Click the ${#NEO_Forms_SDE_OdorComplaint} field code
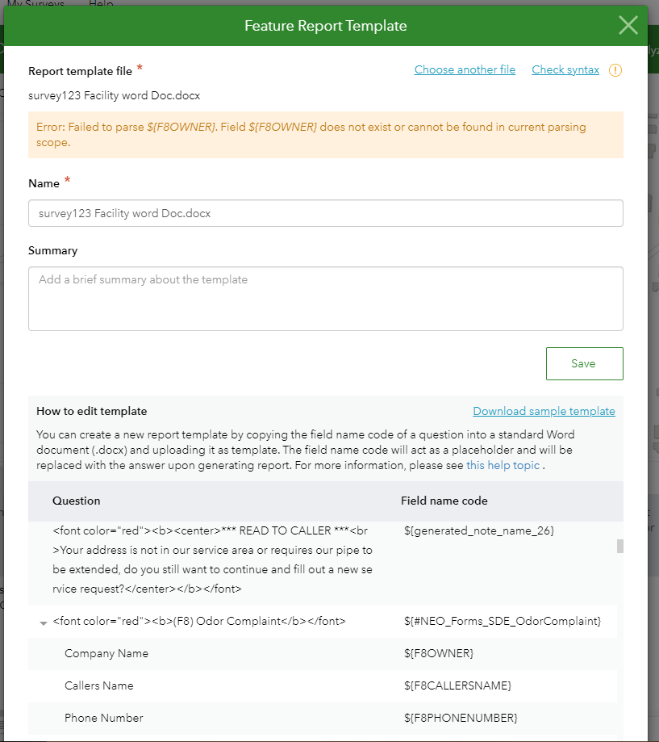 (x=502, y=621)
